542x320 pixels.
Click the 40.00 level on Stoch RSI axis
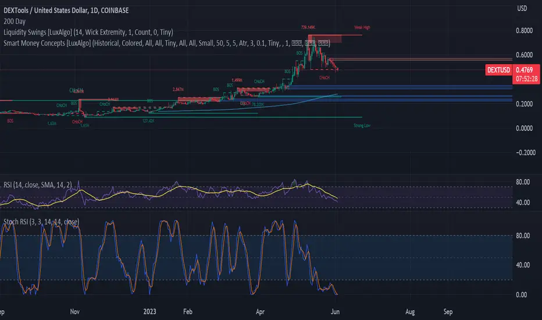click(523, 265)
